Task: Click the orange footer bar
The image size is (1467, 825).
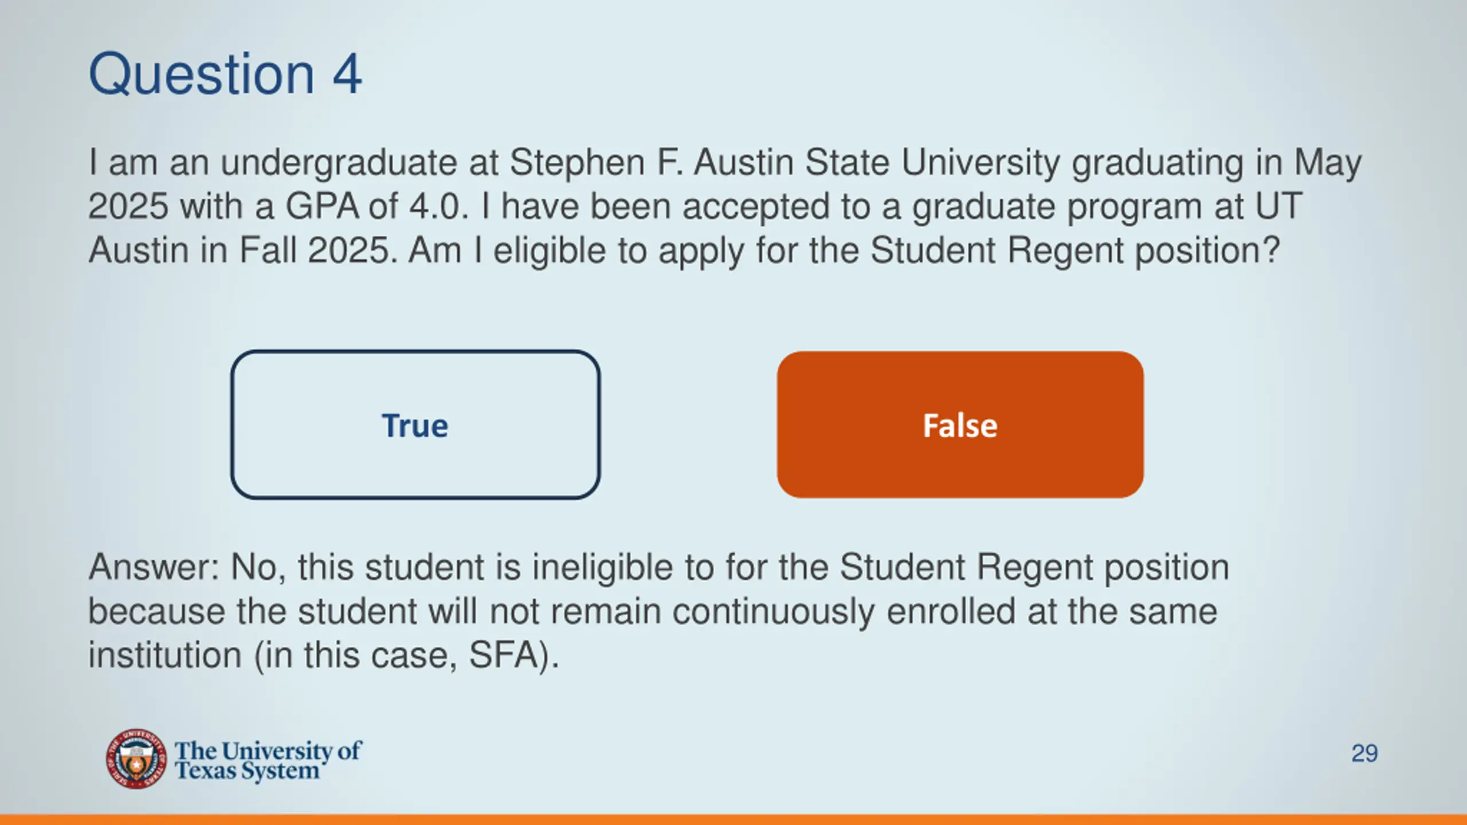Action: coord(733,819)
